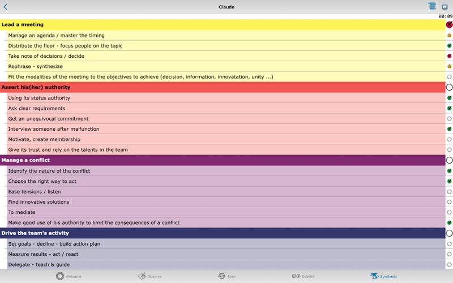Click green check on Choose the right way row
The image size is (453, 283).
click(x=449, y=181)
